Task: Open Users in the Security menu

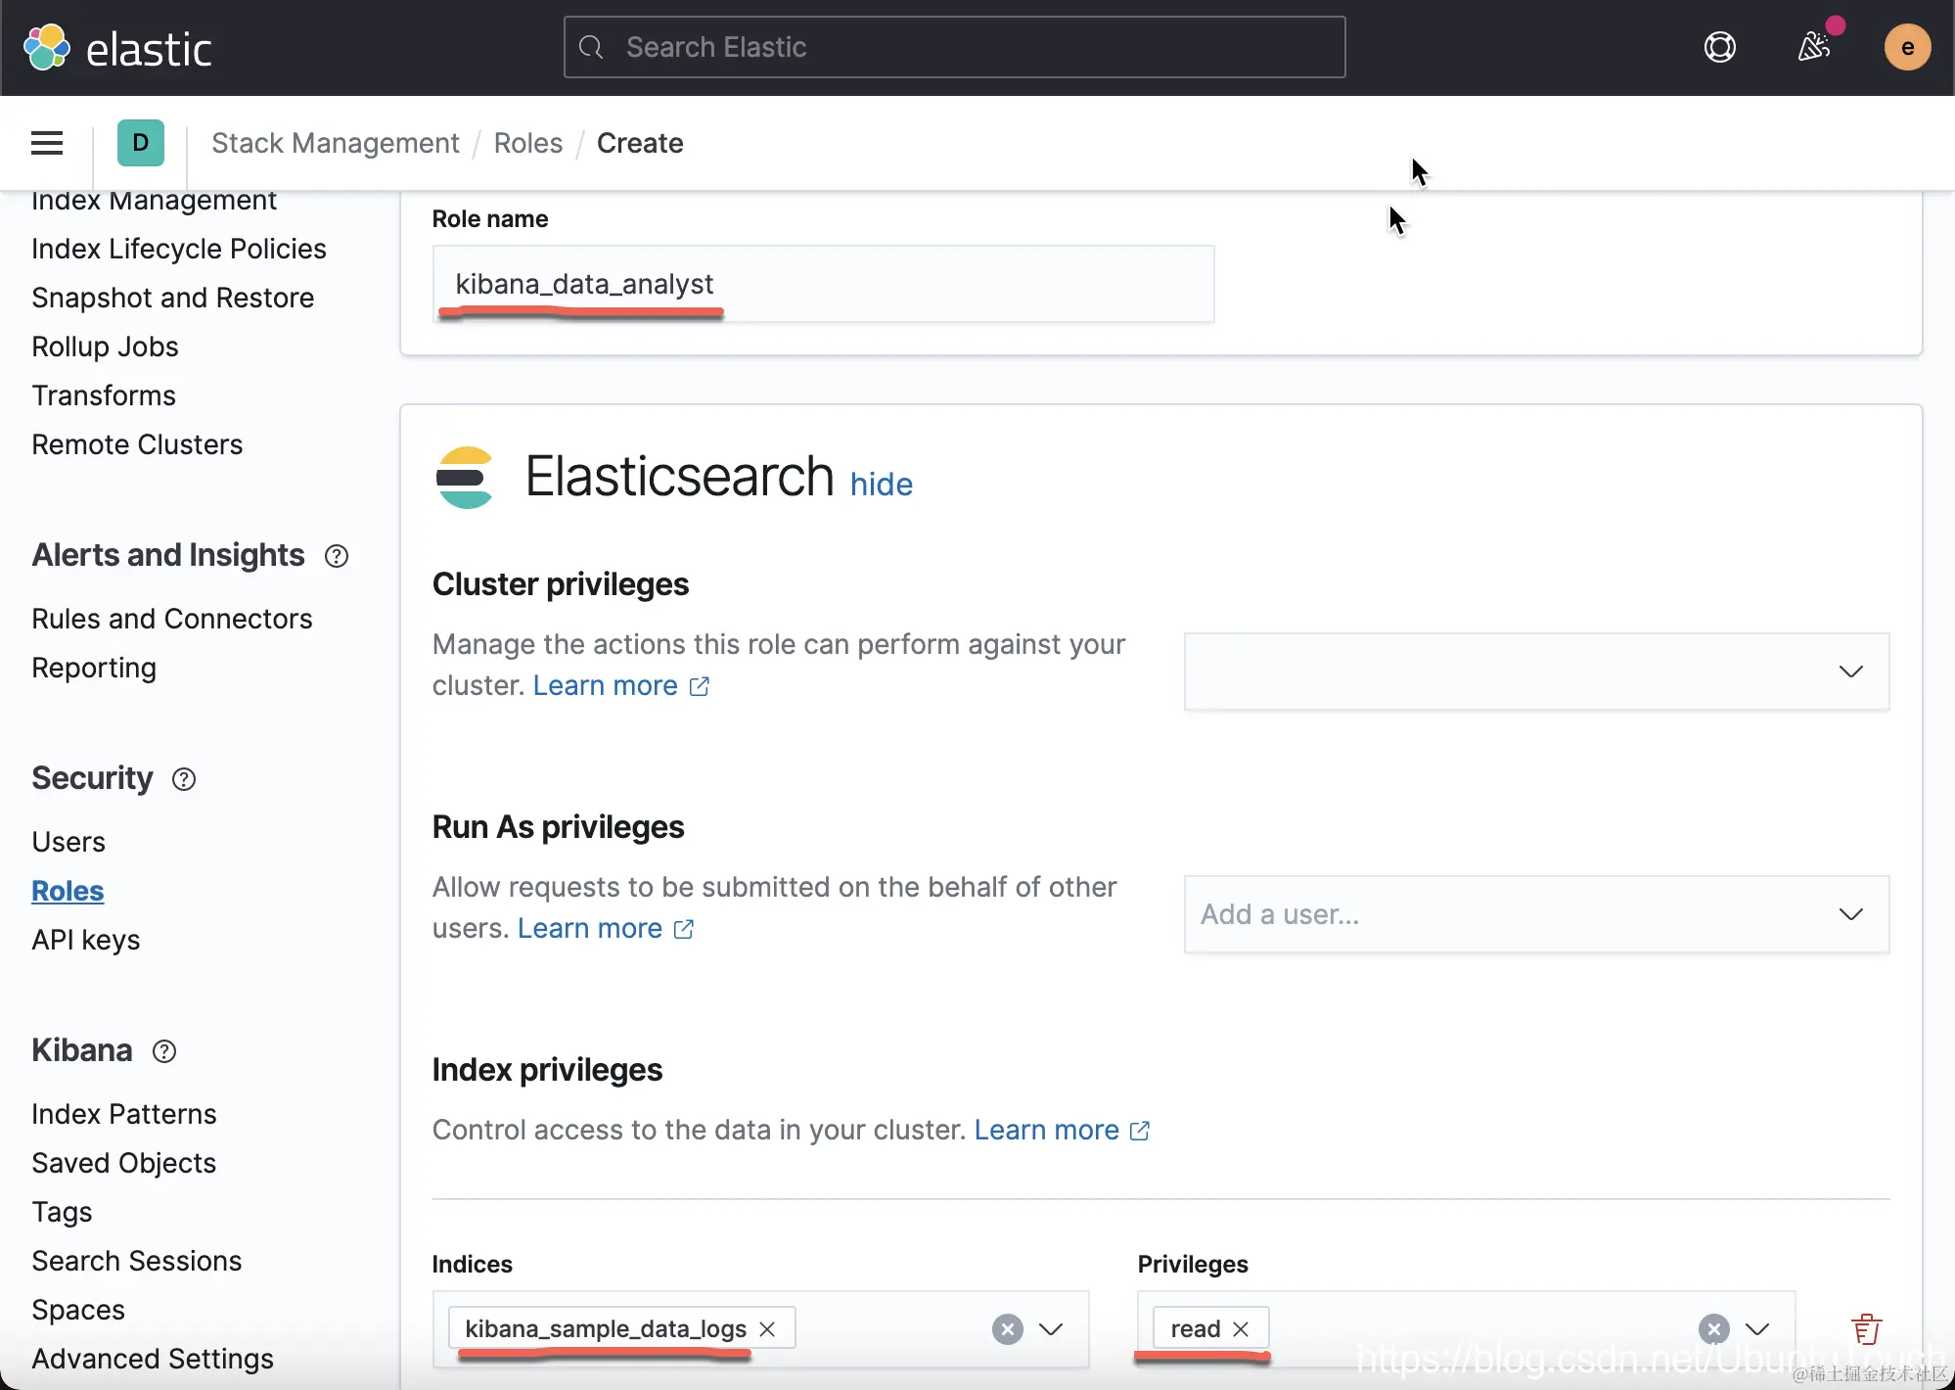Action: 68,842
